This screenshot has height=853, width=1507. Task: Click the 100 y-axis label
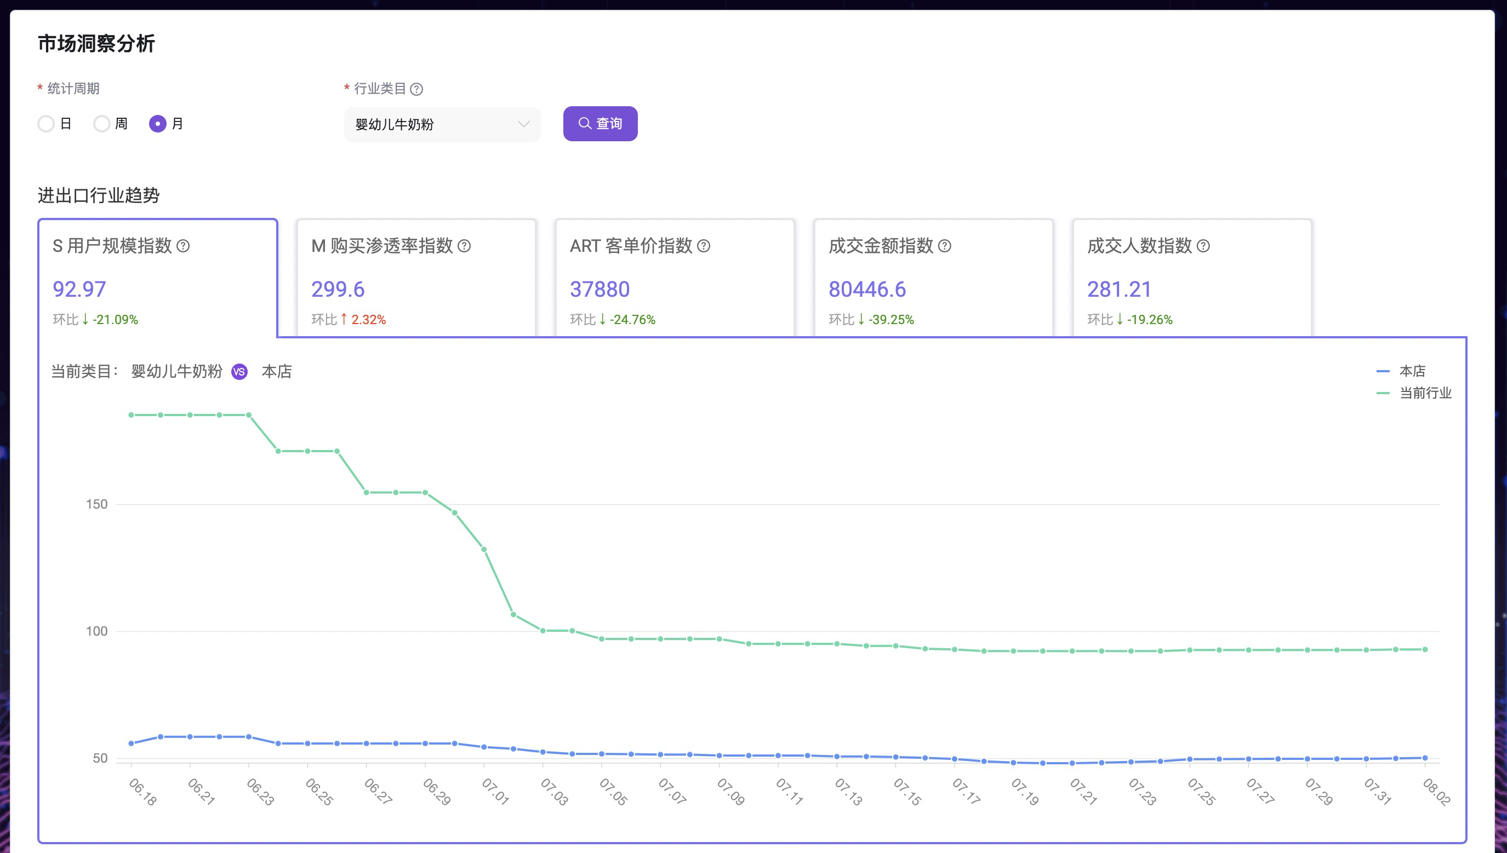(97, 632)
